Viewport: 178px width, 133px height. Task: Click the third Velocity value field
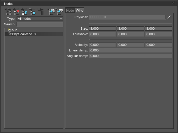(x=158, y=45)
